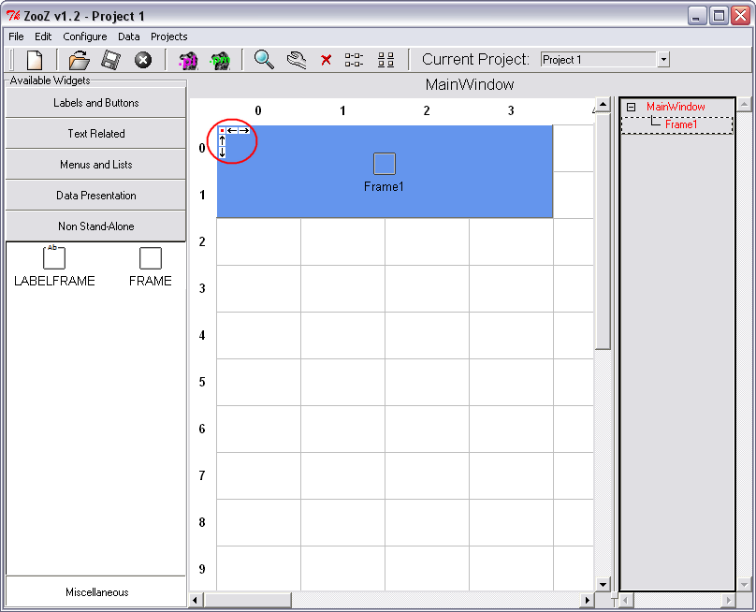Click the widget tree scrollbar down arrow
Image resolution: width=756 pixels, height=612 pixels.
[x=745, y=585]
